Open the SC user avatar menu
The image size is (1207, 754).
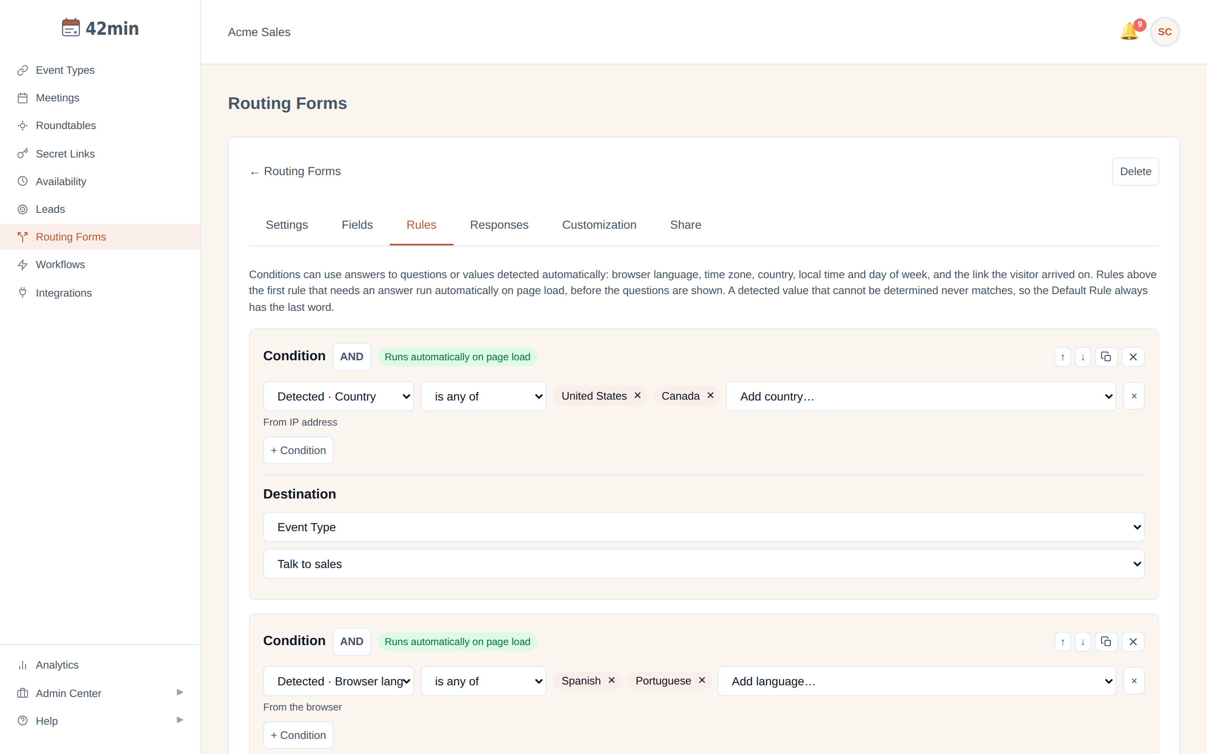[1165, 32]
